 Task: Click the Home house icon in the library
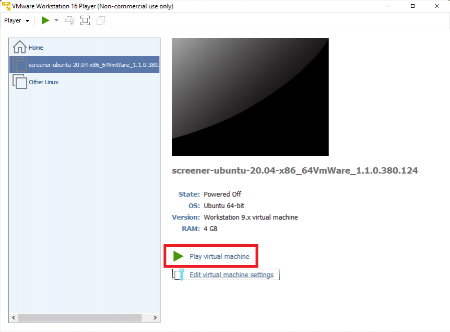click(19, 47)
